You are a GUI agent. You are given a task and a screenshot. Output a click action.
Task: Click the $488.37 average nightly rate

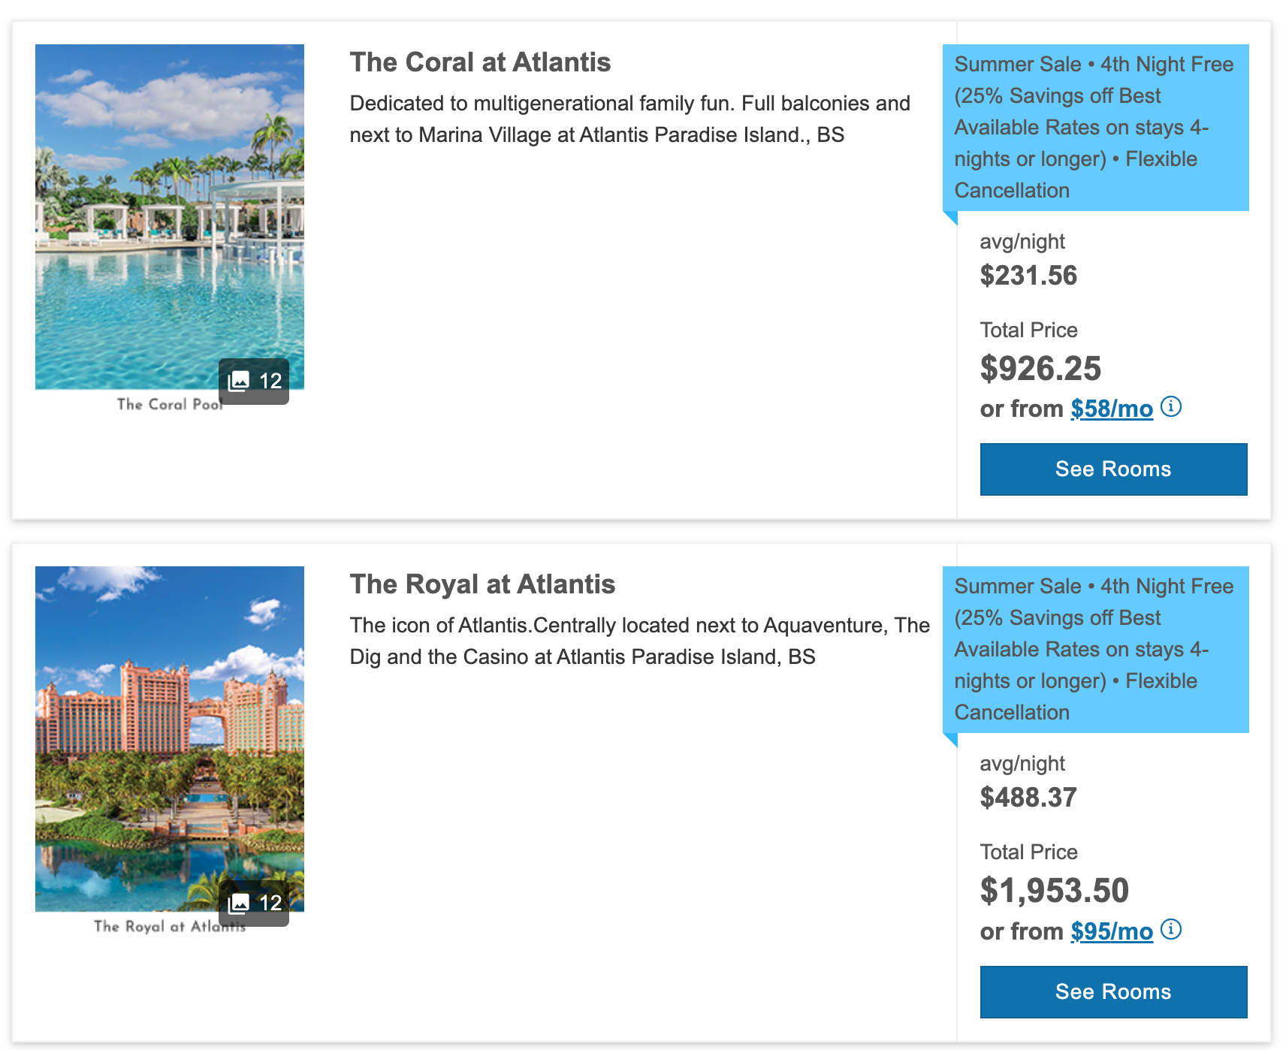coord(1028,798)
